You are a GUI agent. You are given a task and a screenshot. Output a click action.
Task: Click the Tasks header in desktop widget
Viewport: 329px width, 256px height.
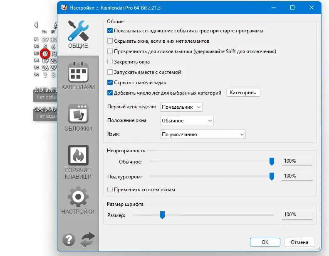click(x=46, y=109)
